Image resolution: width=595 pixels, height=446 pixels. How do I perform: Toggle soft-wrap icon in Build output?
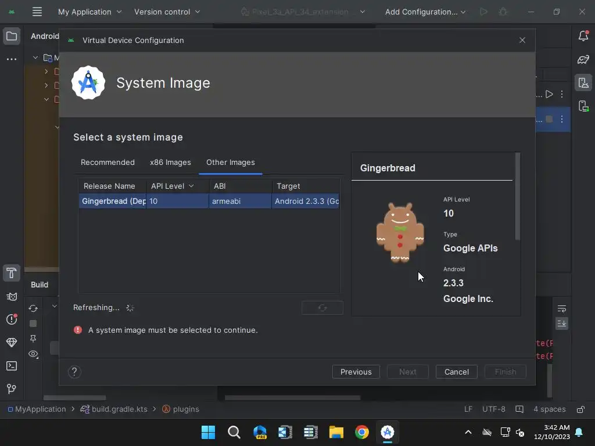pyautogui.click(x=562, y=309)
